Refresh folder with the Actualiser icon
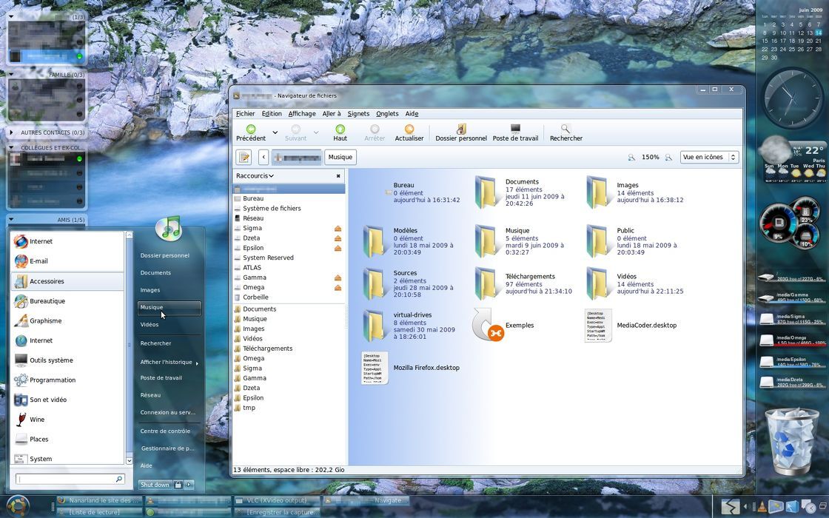 [x=409, y=129]
